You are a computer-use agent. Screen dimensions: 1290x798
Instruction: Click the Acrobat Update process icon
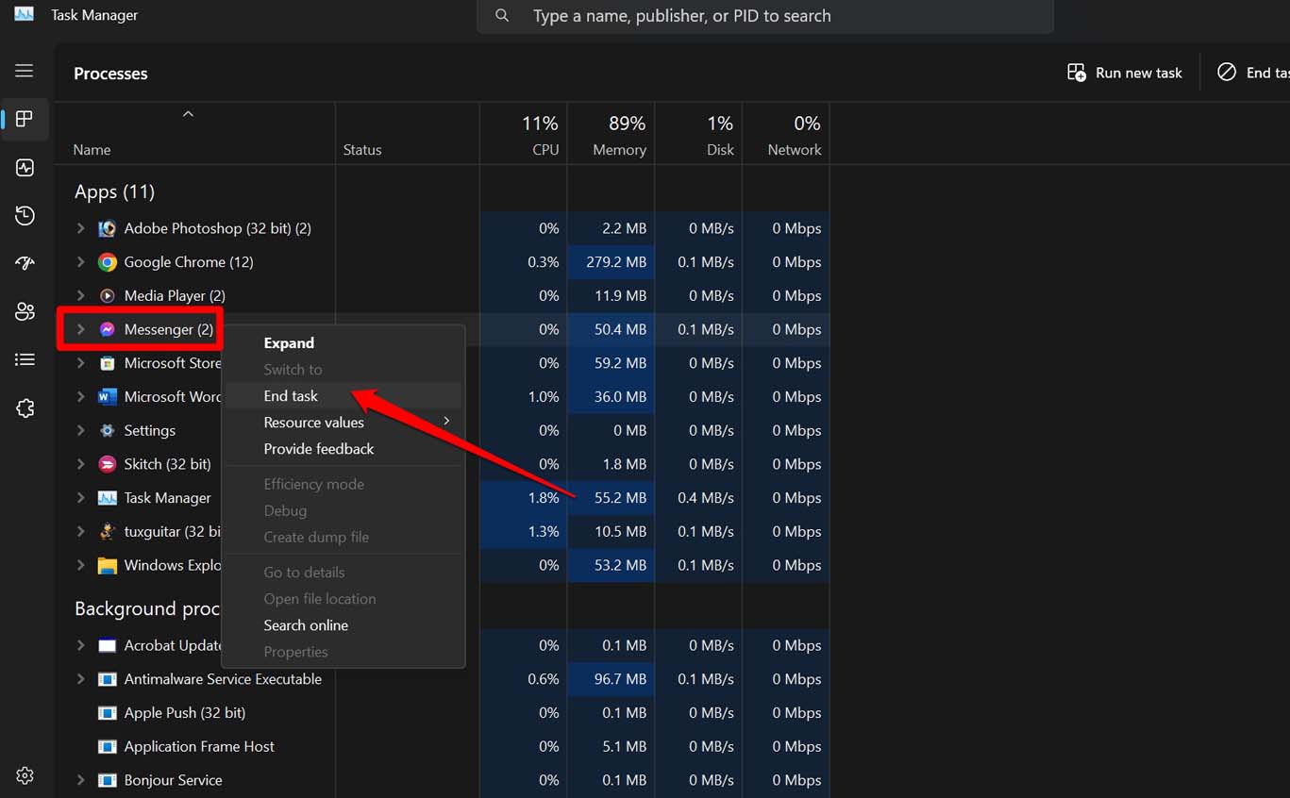click(108, 646)
